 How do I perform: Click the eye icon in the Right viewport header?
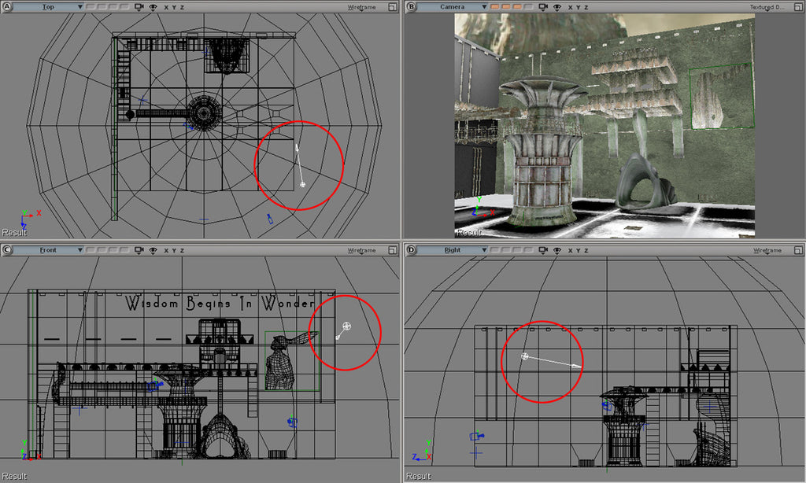(557, 249)
